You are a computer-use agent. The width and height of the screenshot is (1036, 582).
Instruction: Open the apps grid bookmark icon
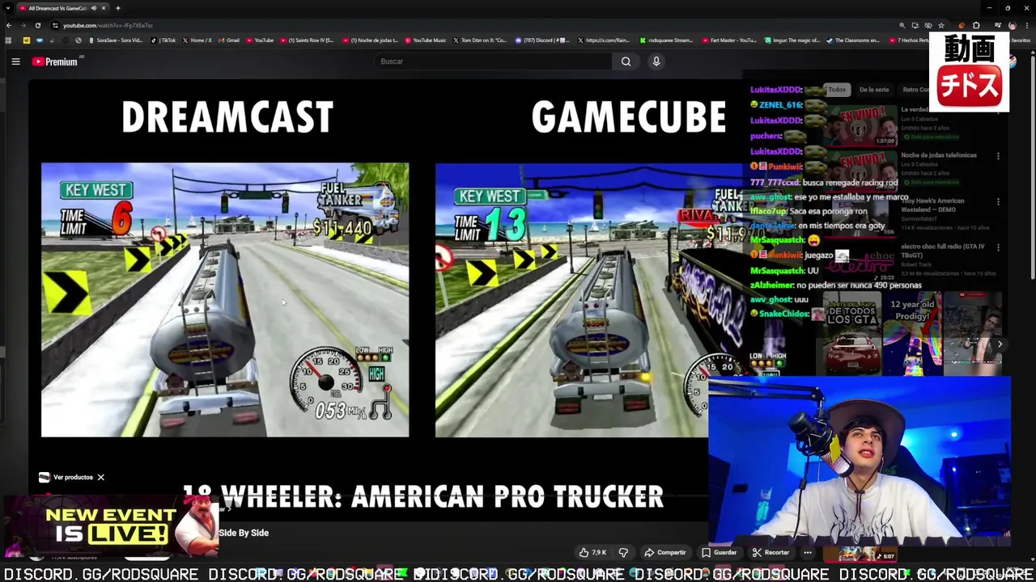8,40
